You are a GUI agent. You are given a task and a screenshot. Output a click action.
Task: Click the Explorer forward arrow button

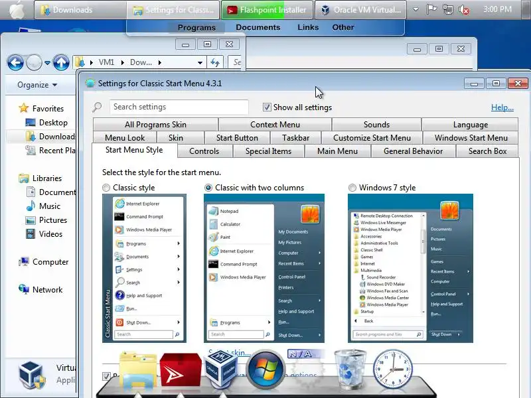(35, 62)
